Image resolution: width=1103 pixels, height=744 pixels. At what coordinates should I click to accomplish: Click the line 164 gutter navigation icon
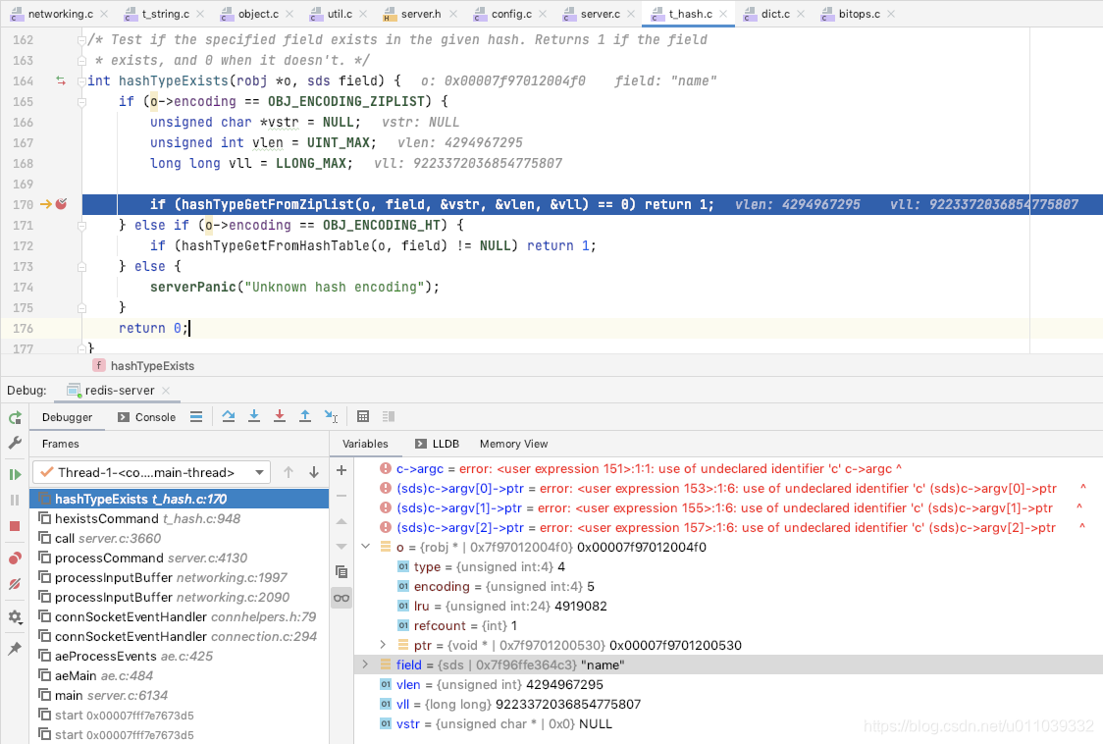coord(61,80)
